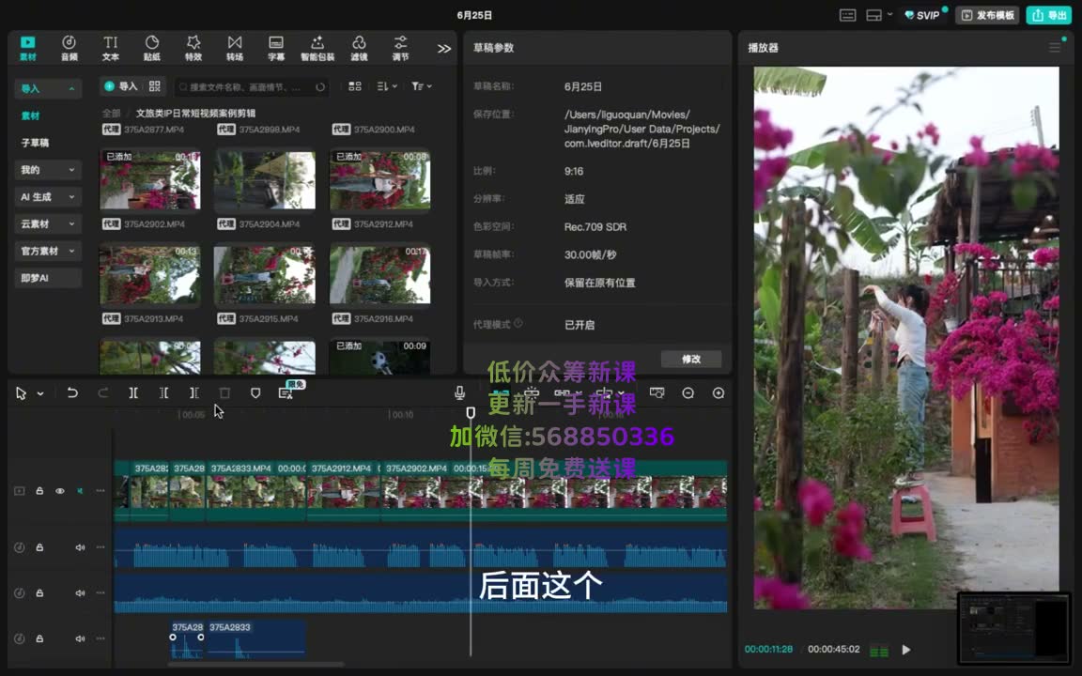
Task: Unmute the main video track audio
Action: (x=80, y=491)
